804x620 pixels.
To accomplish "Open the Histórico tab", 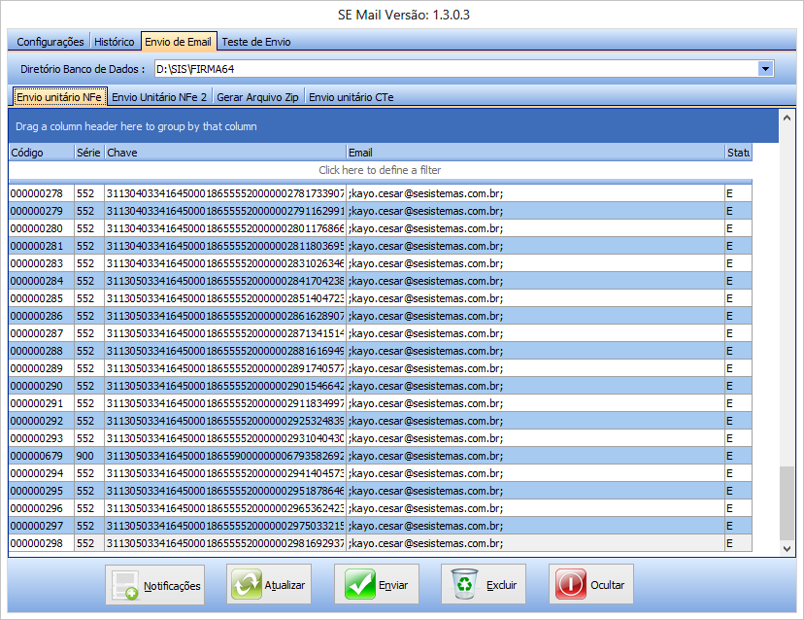I will pos(115,42).
